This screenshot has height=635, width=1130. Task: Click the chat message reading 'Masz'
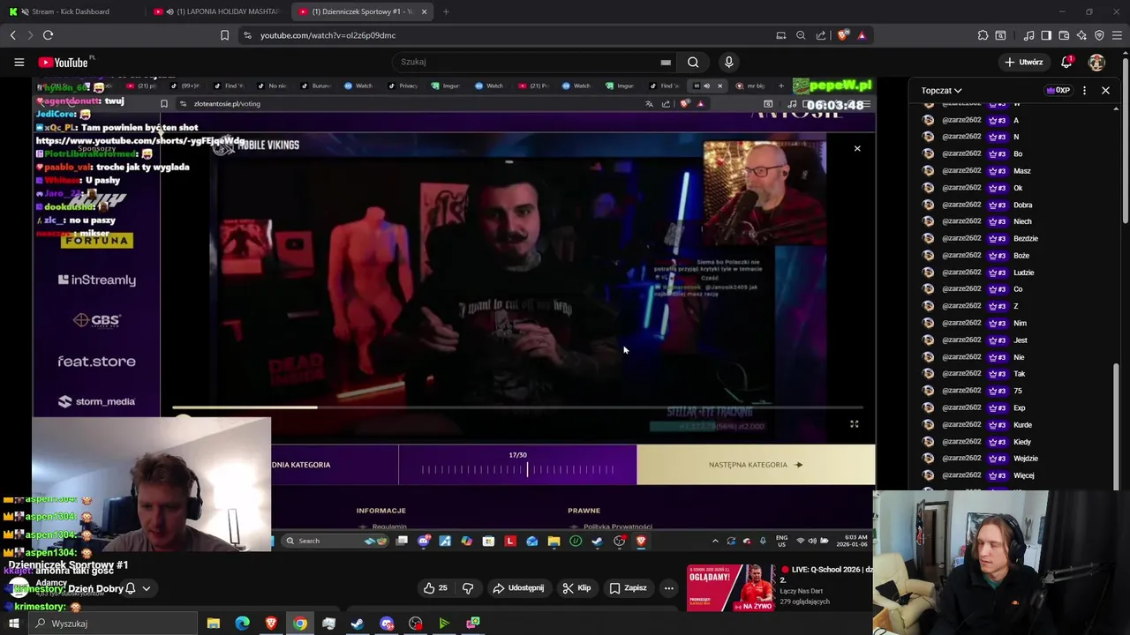[1021, 171]
